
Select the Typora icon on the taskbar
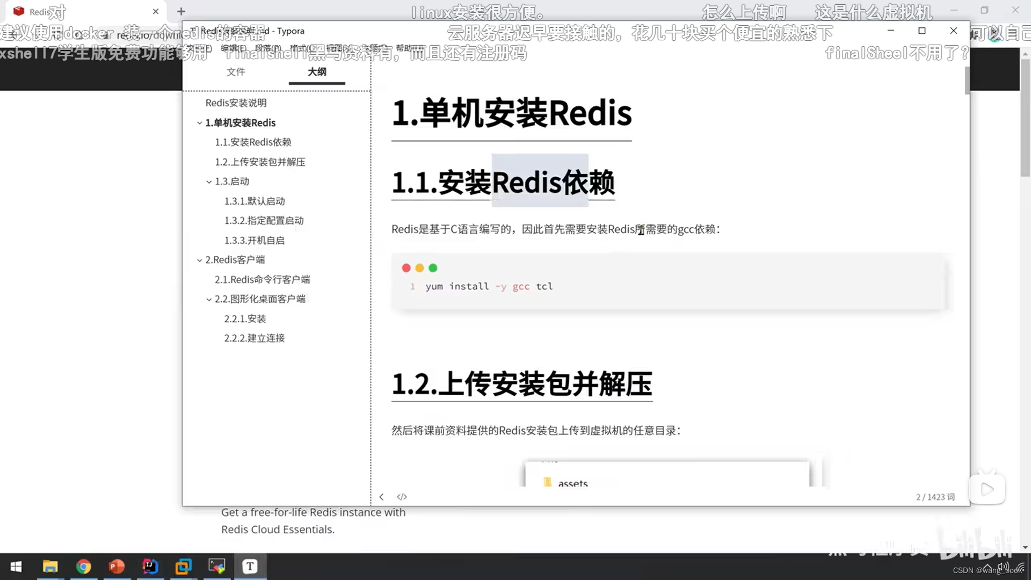click(250, 567)
